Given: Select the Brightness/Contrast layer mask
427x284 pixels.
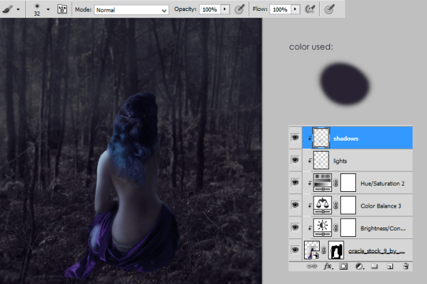Looking at the screenshot, I should pyautogui.click(x=348, y=227).
